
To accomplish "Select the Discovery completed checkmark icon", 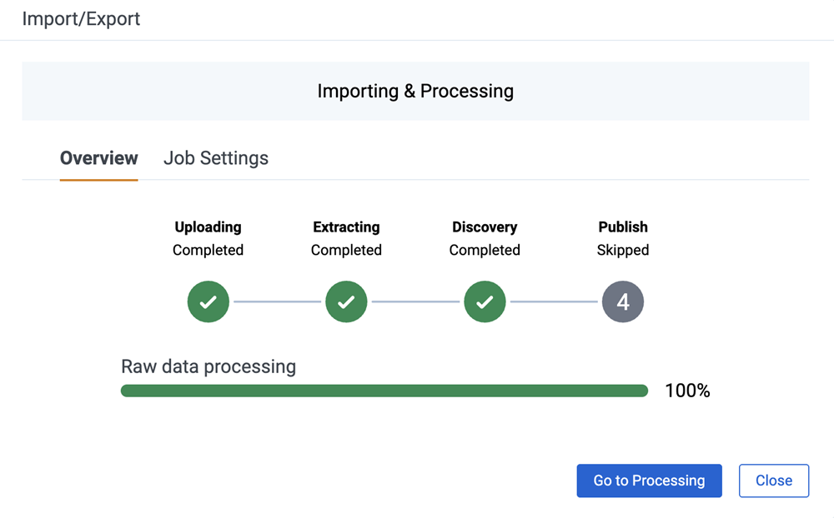I will click(x=485, y=301).
